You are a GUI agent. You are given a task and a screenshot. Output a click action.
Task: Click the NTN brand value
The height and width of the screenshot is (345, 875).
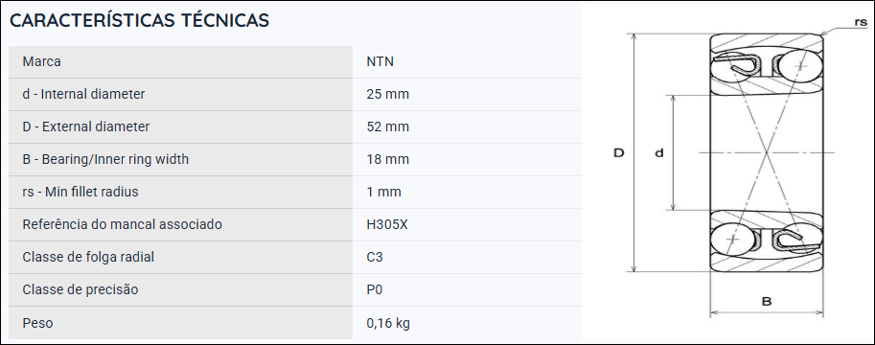[380, 61]
